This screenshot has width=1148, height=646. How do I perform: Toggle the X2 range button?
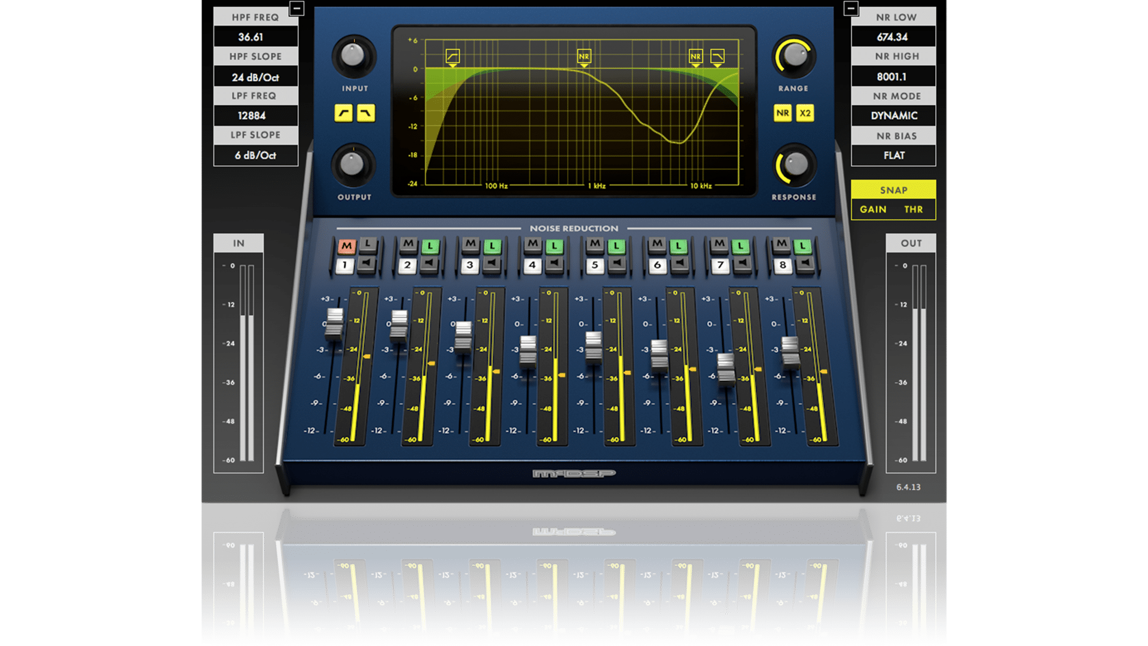805,112
